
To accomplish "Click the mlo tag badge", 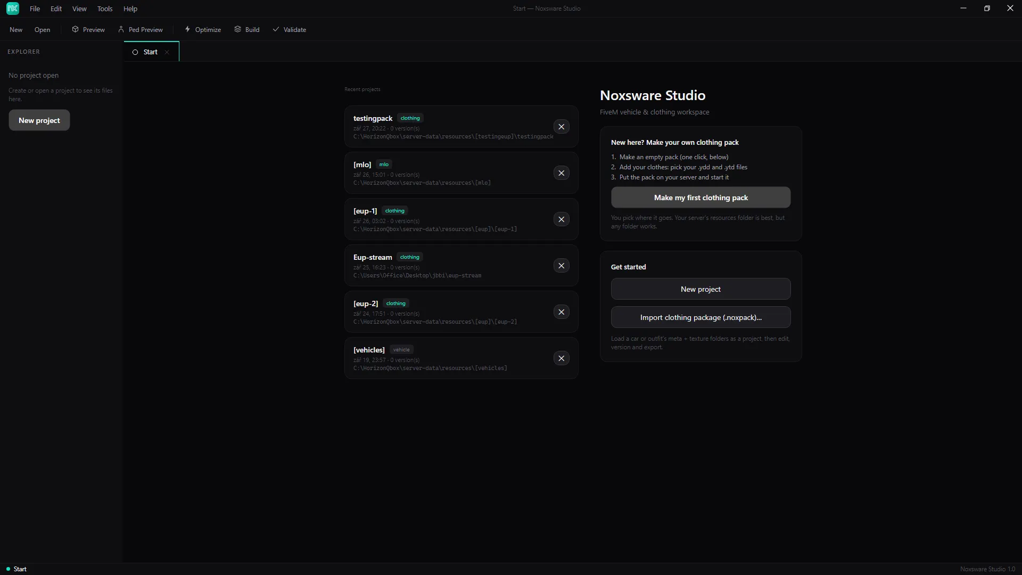I will coord(384,165).
